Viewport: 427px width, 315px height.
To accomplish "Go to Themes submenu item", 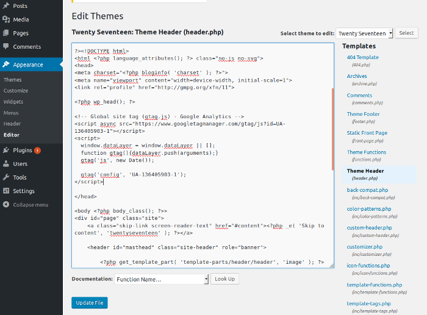I will 13,80.
